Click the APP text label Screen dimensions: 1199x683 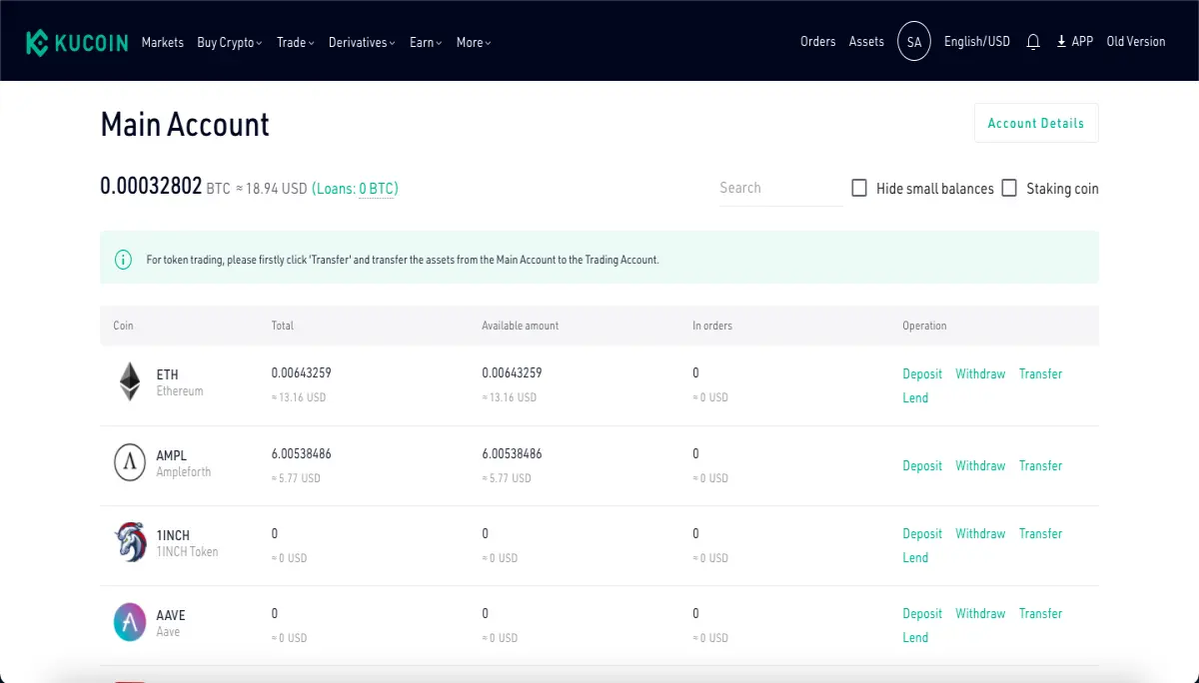click(x=1082, y=42)
